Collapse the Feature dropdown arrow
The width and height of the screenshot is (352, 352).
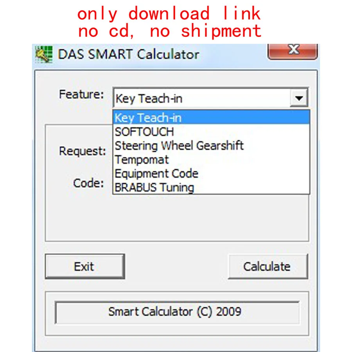299,98
